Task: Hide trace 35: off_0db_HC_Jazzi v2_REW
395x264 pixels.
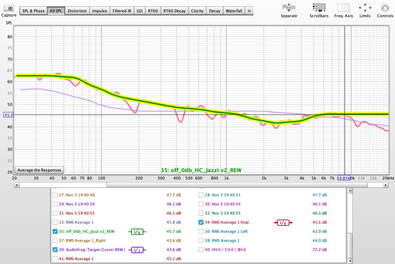Action: tap(55, 231)
